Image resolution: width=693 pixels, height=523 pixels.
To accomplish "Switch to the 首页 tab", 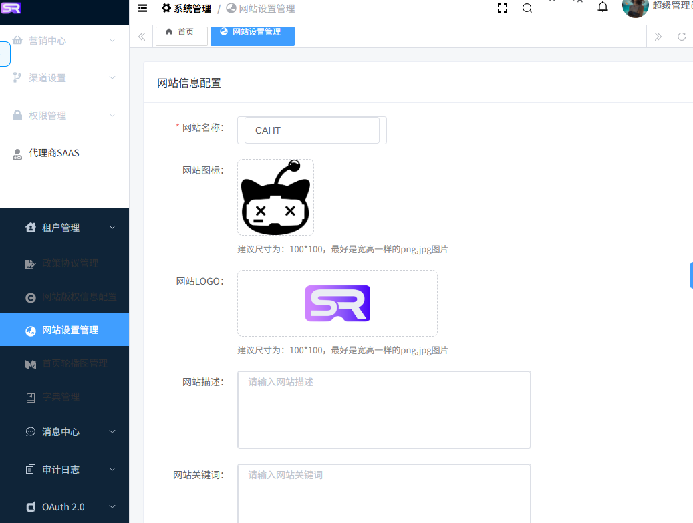I will (181, 33).
